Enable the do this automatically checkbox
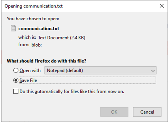This screenshot has width=168, height=122. tap(16, 91)
